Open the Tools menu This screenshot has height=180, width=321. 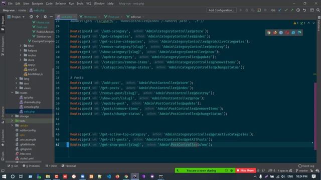pyautogui.click(x=80, y=3)
